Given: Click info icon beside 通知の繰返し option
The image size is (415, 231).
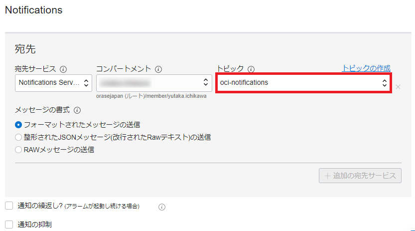Looking at the screenshot, I should click(161, 207).
